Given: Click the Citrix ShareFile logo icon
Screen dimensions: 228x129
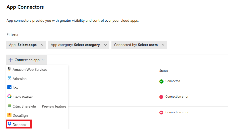Looking at the screenshot, I should [x=9, y=106].
